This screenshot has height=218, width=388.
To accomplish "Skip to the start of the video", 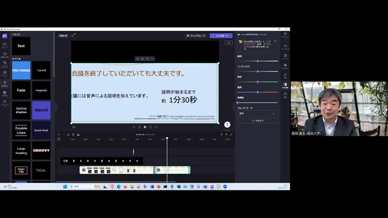I will tap(133, 127).
